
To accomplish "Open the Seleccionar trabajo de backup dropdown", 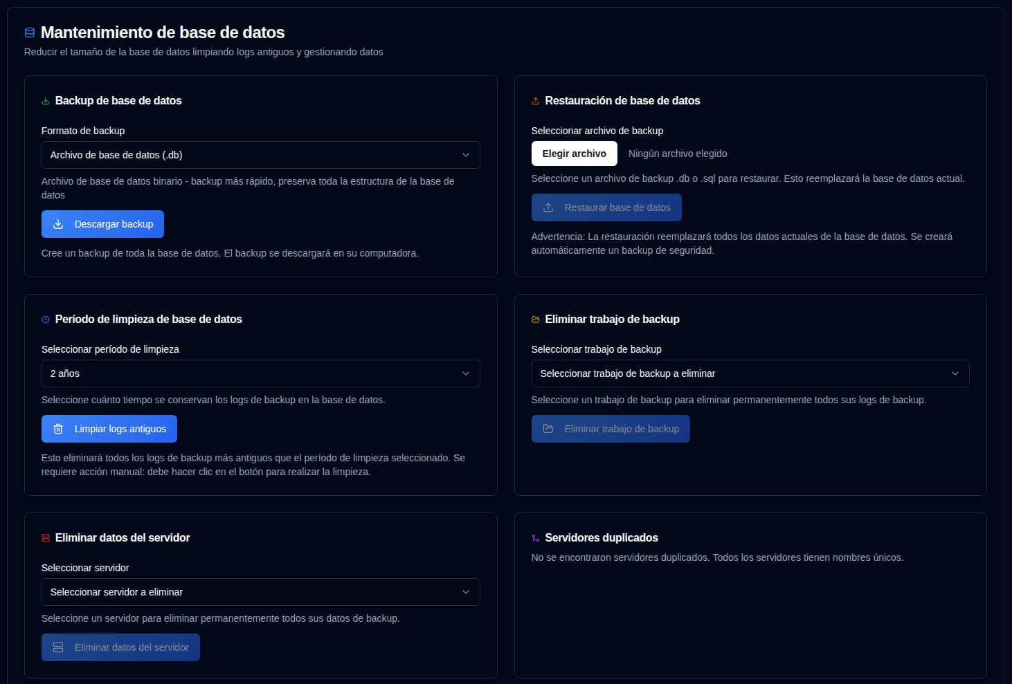I will click(x=750, y=373).
